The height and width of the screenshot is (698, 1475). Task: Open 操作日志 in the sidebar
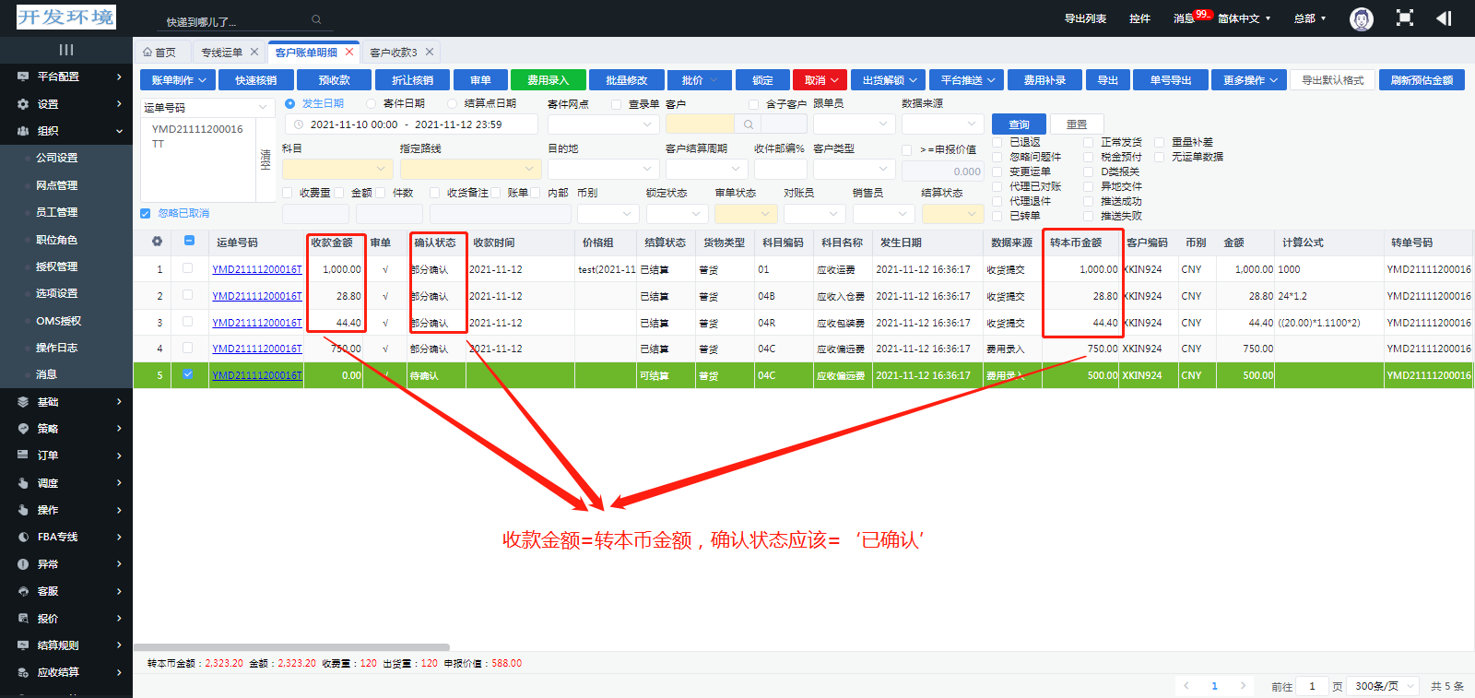pos(57,348)
